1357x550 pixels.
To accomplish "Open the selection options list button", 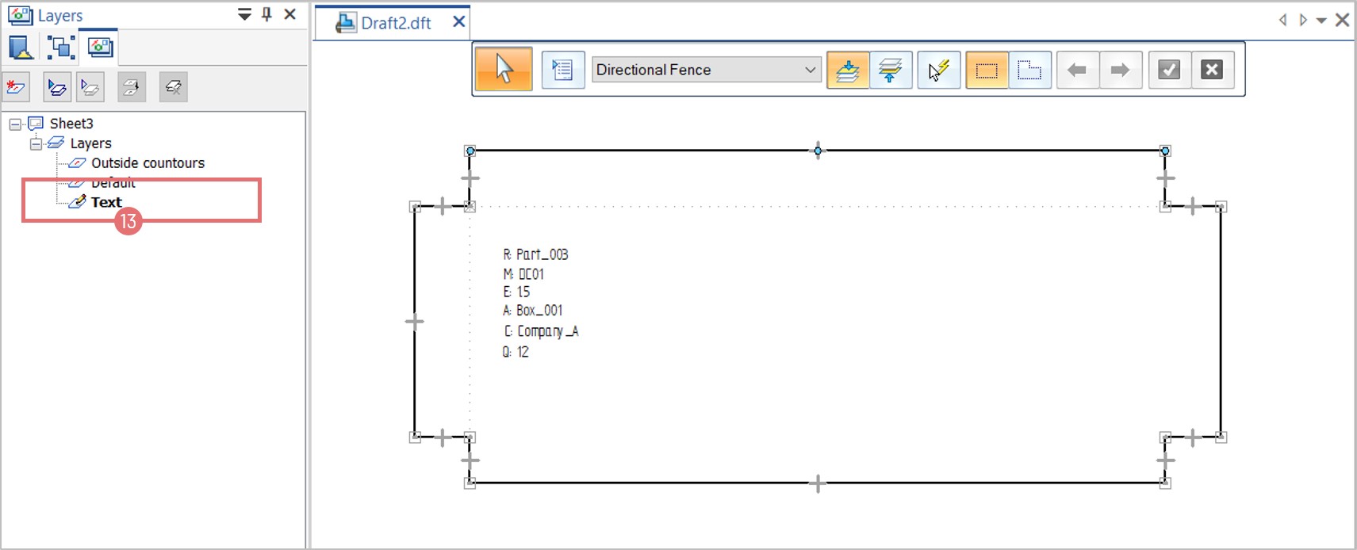I will (563, 70).
